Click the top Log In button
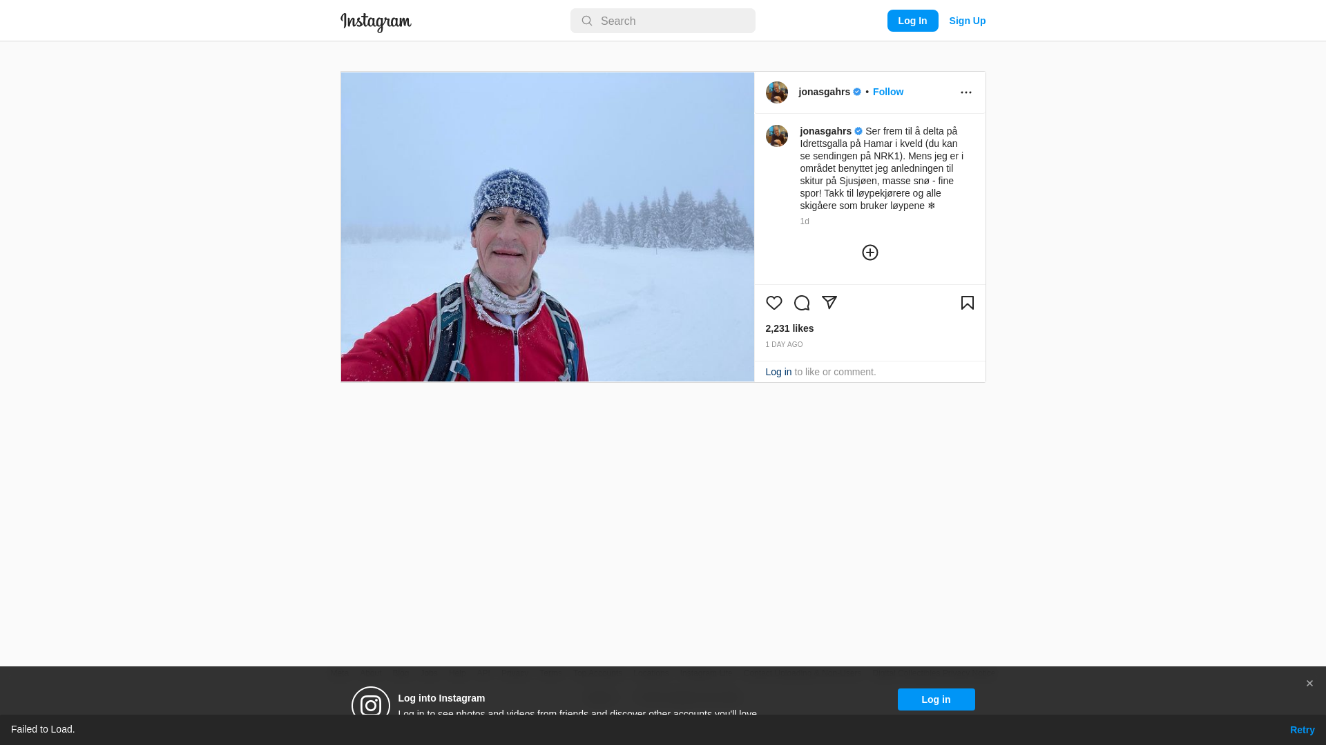 912,21
